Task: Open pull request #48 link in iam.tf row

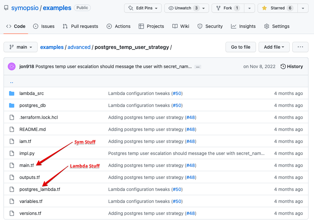Action: tap(191, 141)
